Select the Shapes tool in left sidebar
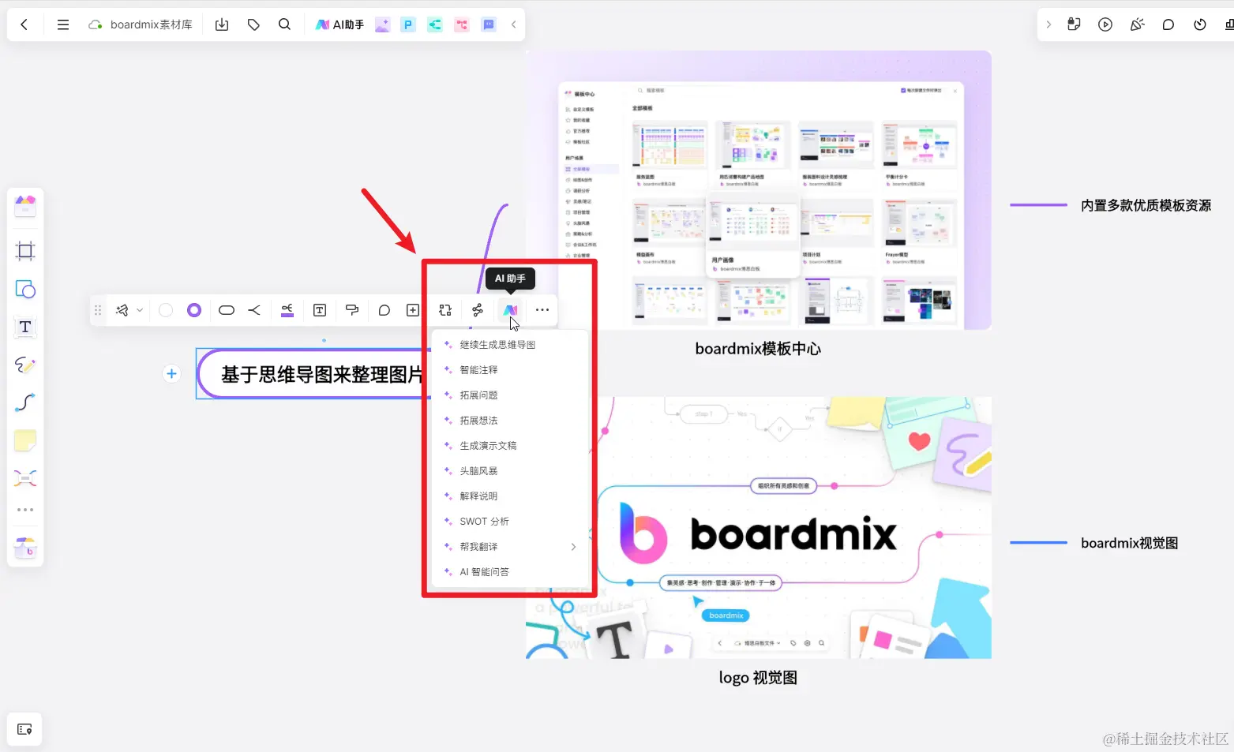Screen dimensions: 1234x752 point(25,289)
